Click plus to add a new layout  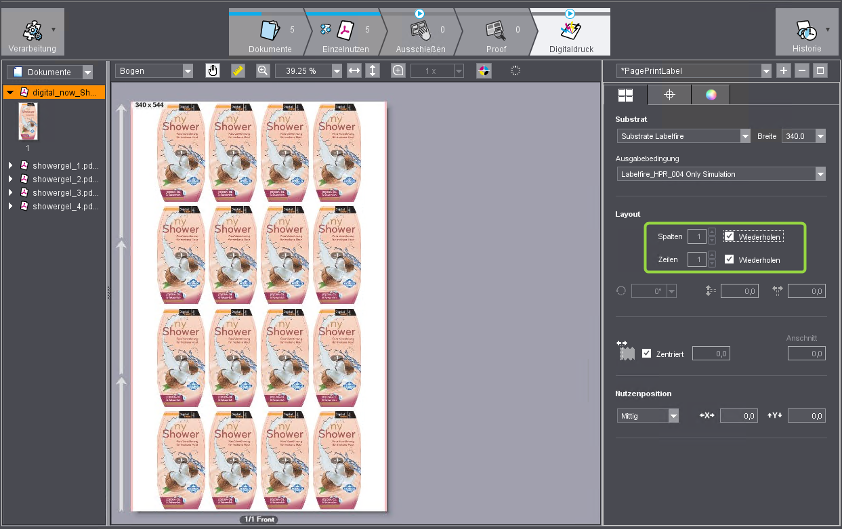click(x=783, y=70)
